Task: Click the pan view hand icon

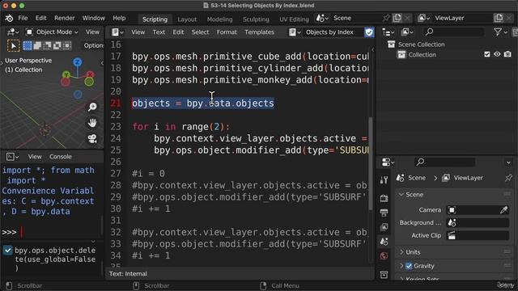Action: point(92,123)
